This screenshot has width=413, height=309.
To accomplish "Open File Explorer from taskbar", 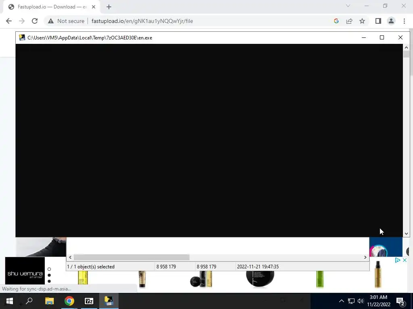I will click(x=49, y=301).
